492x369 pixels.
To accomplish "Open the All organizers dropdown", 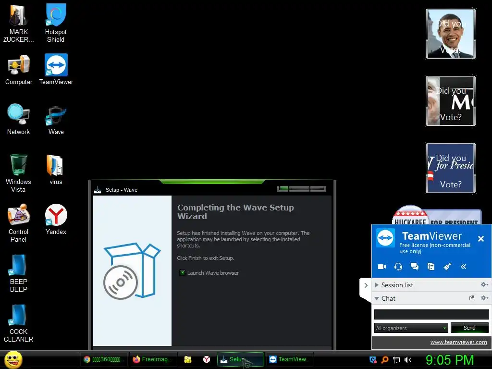I will tap(411, 328).
